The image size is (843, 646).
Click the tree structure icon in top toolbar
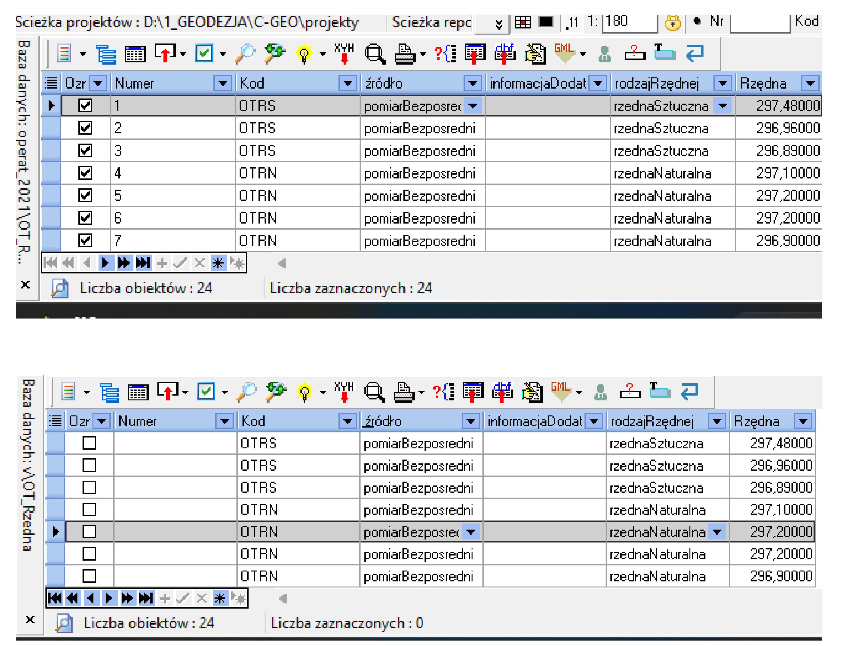[106, 54]
